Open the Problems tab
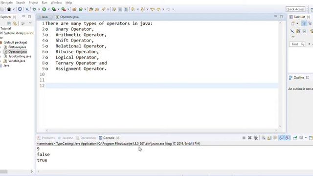The image size is (313, 176). [46, 138]
